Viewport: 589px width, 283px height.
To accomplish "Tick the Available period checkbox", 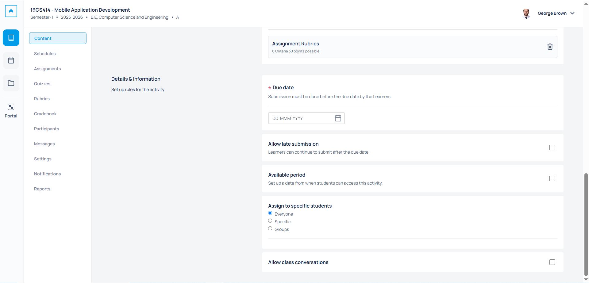I will click(x=552, y=178).
